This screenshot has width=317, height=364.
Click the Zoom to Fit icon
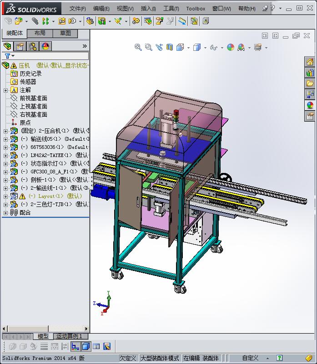pyautogui.click(x=138, y=47)
